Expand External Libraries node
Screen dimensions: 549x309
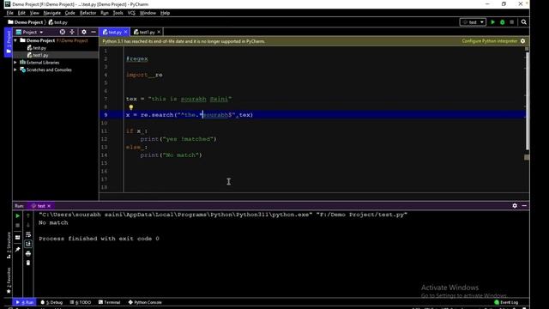click(x=15, y=63)
